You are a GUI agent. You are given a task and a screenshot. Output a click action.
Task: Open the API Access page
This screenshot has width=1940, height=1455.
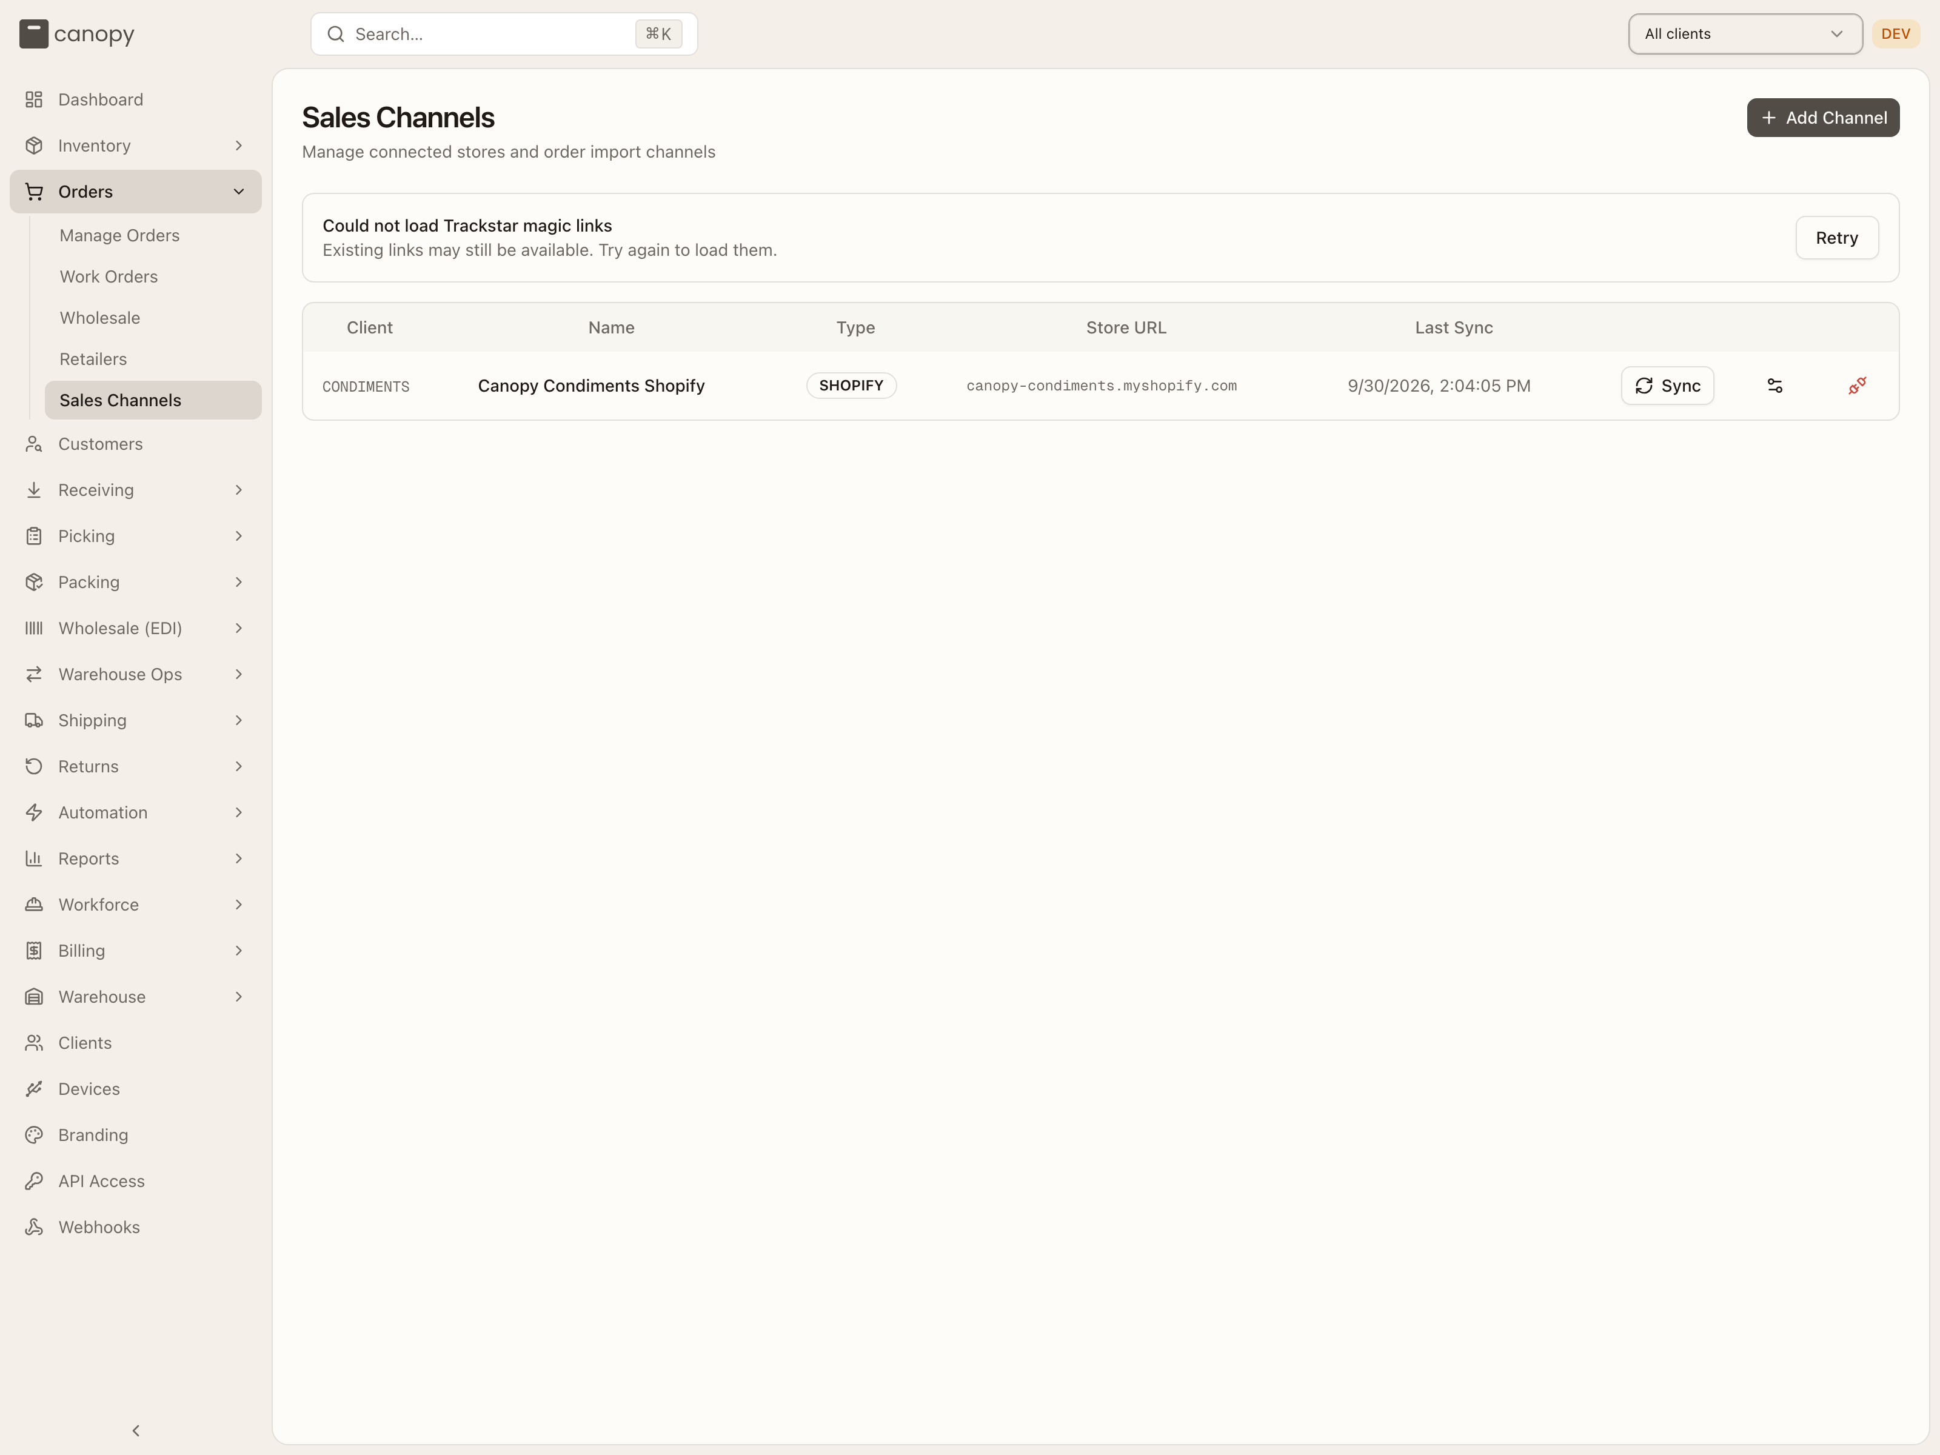coord(136,1180)
